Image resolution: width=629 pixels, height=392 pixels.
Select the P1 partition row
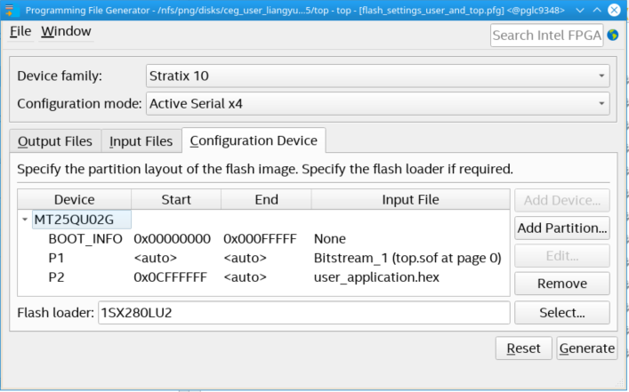[57, 258]
